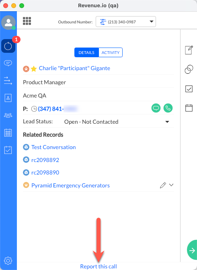Open the Test Conversation related record
This screenshot has width=197, height=270.
(53, 147)
